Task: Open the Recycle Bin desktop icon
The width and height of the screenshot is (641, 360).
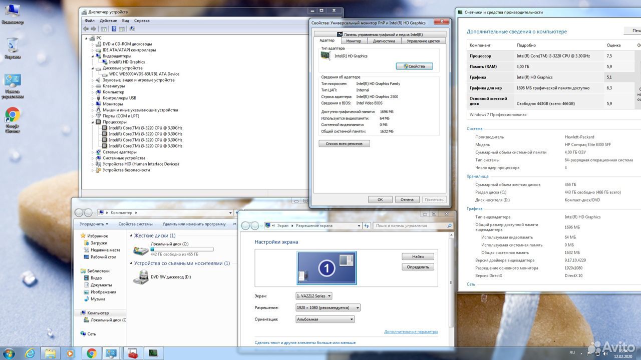Action: 12,48
